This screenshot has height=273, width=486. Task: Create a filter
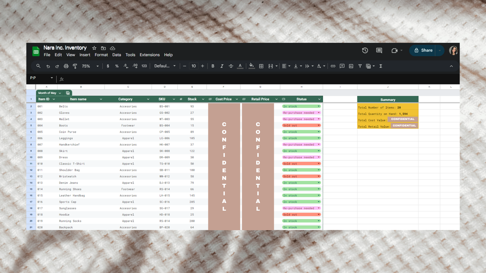tap(360, 66)
